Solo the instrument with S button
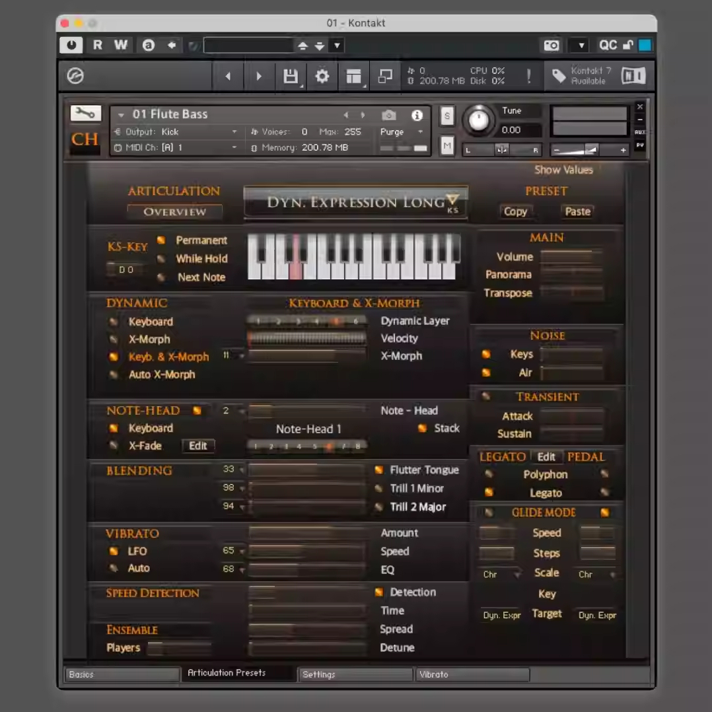 (446, 116)
